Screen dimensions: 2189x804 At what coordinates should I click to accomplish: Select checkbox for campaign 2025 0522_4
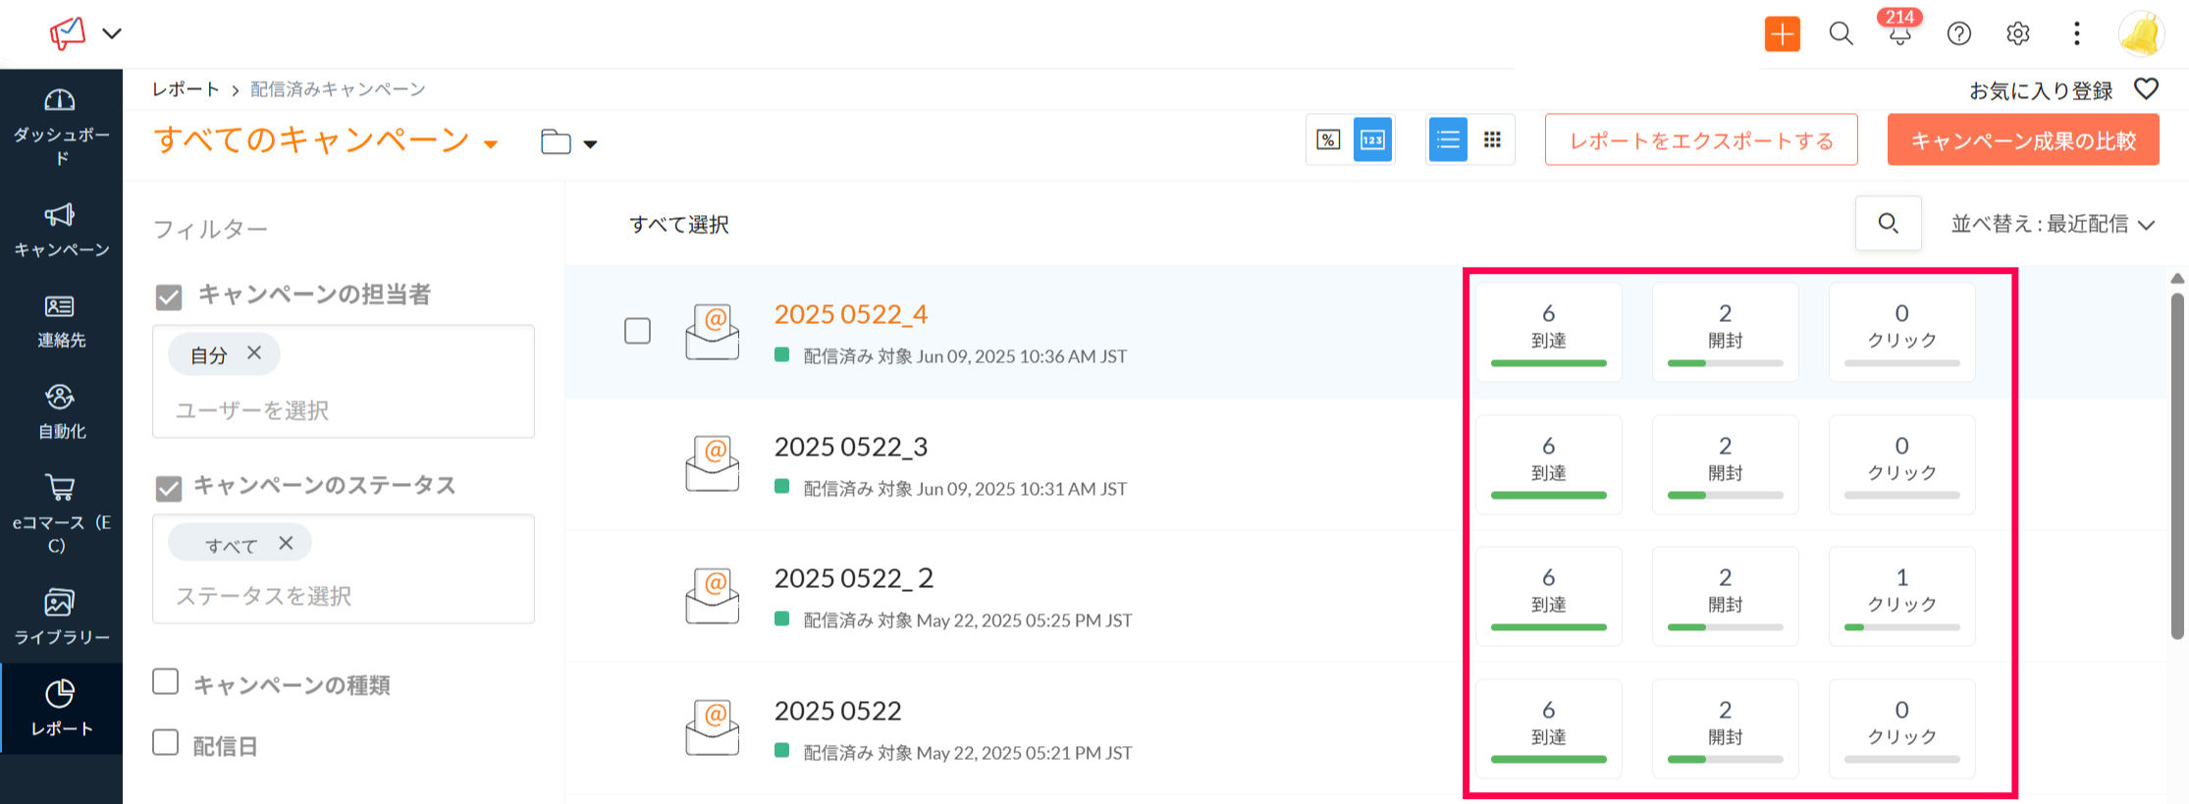point(638,331)
